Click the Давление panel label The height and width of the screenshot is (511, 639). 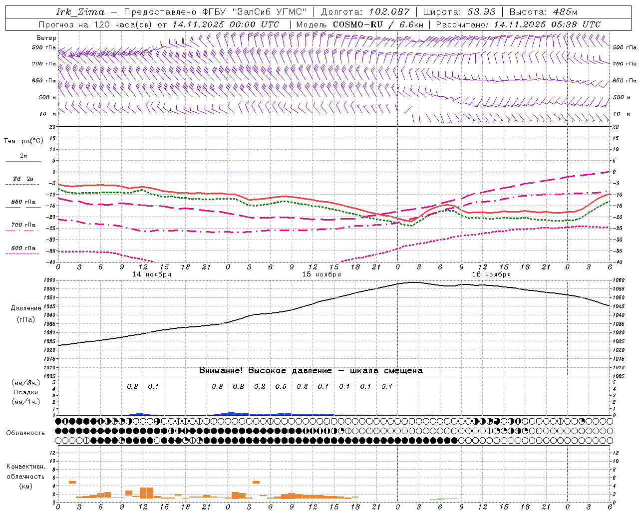click(x=26, y=308)
